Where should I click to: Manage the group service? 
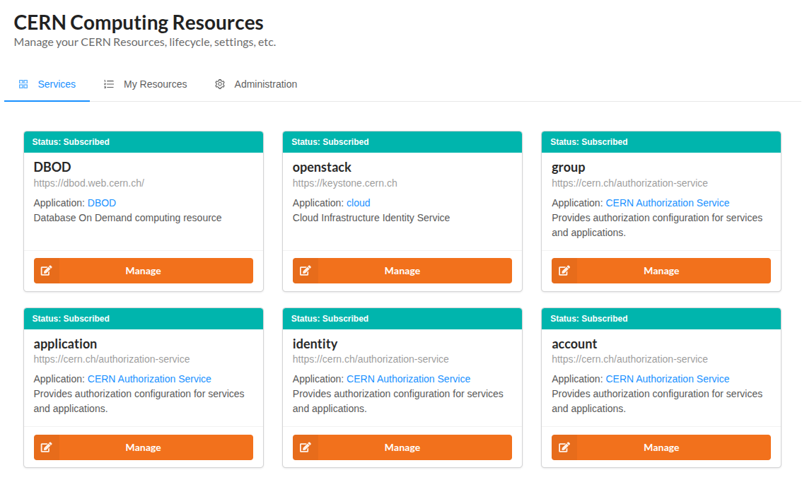pyautogui.click(x=661, y=271)
